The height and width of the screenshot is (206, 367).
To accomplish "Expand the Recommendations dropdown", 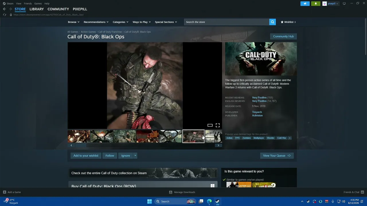I will click(x=96, y=22).
